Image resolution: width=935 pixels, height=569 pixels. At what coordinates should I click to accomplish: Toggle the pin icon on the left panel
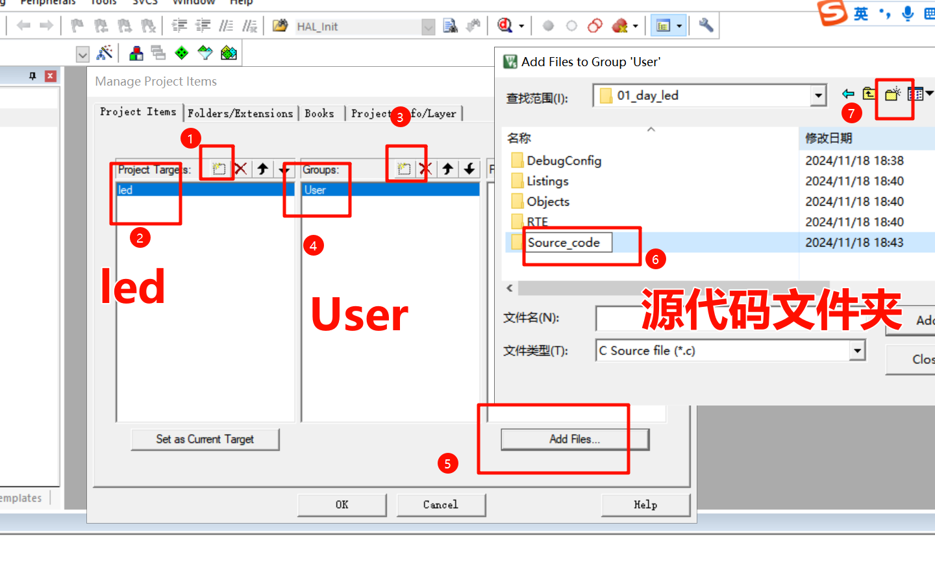click(32, 76)
